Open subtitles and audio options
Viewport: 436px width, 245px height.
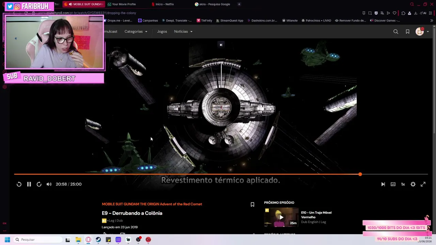(x=393, y=184)
